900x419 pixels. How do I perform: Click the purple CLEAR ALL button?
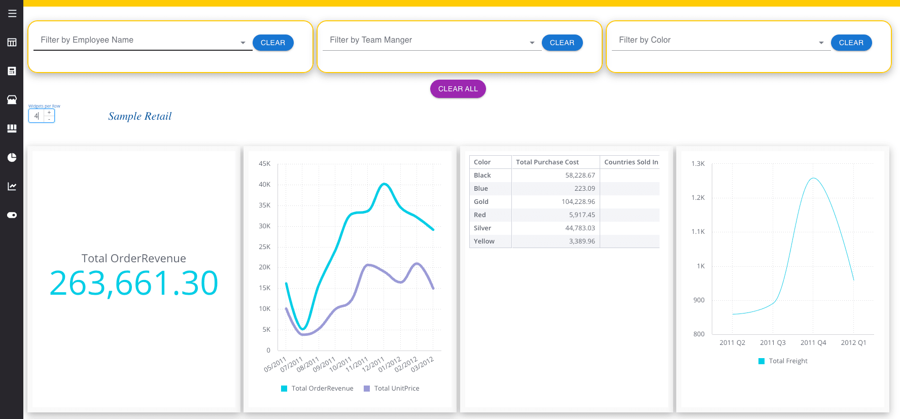tap(458, 89)
